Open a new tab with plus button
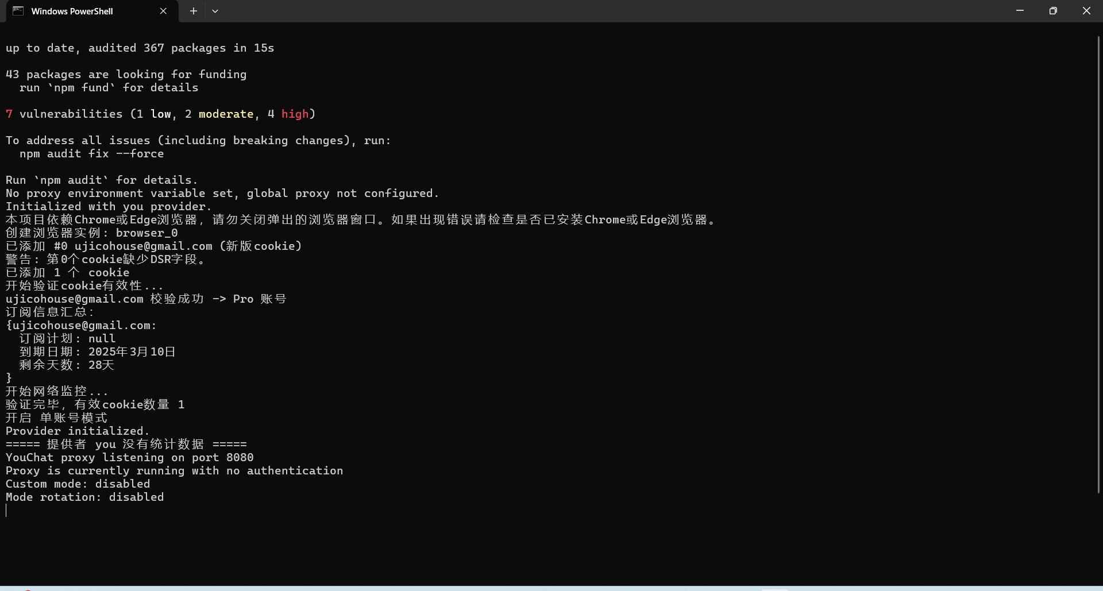 [194, 11]
